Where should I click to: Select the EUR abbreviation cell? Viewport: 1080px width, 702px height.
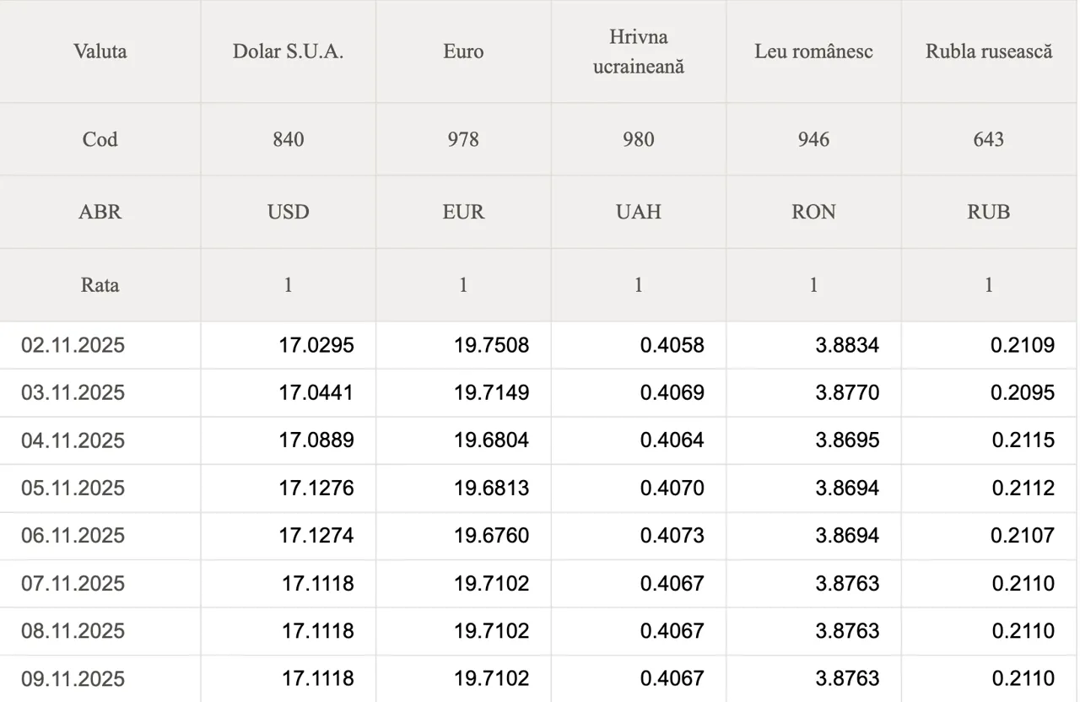coord(463,212)
